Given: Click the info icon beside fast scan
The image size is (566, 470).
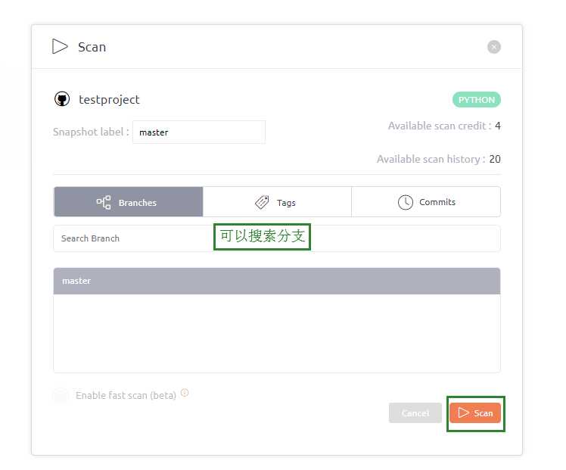Looking at the screenshot, I should coord(185,393).
